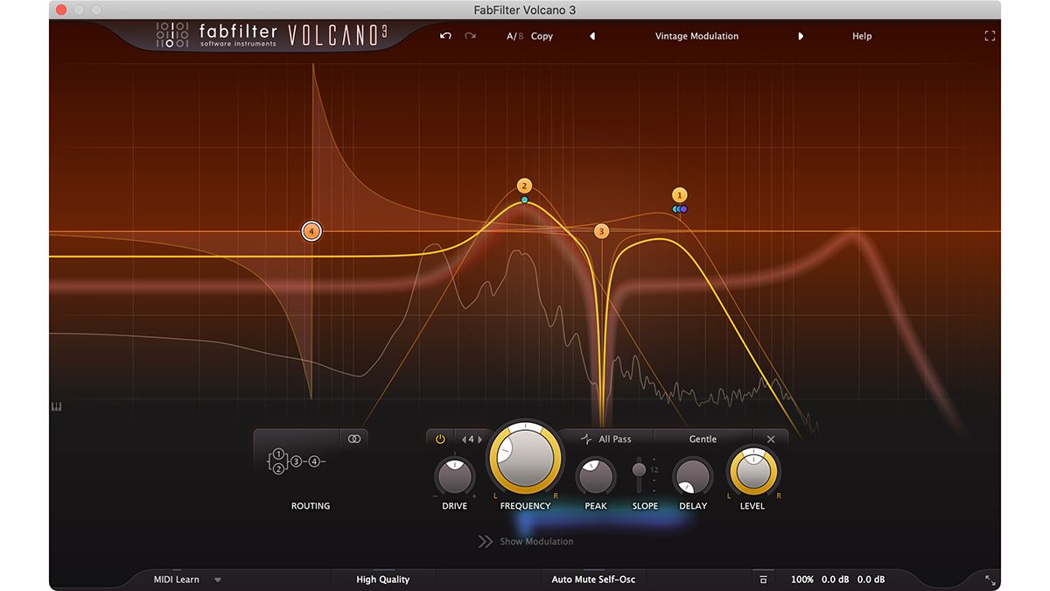Click the 'FabFilter Volcano 3' window title
1050x591 pixels.
pyautogui.click(x=525, y=11)
